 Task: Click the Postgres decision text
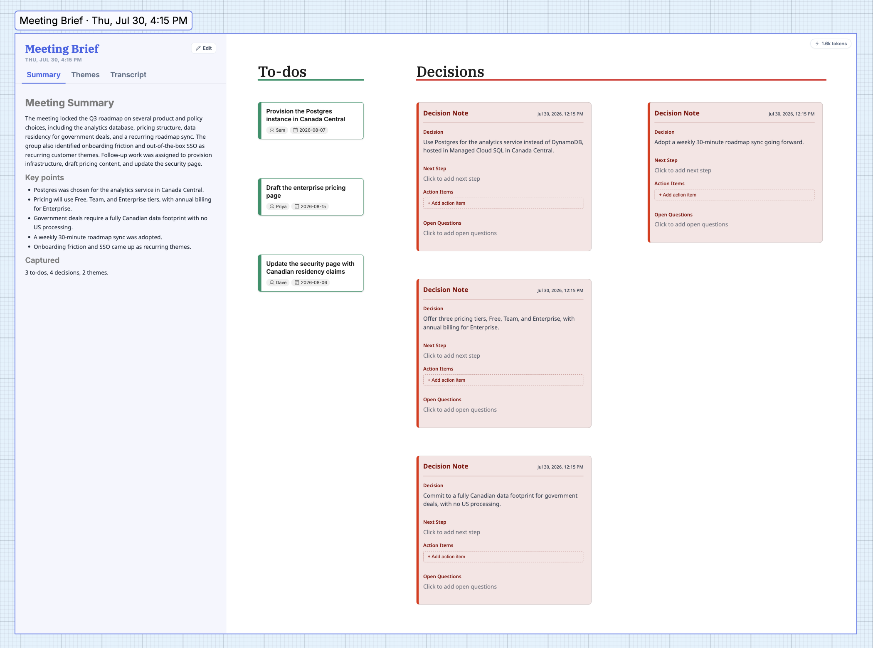[x=503, y=146]
